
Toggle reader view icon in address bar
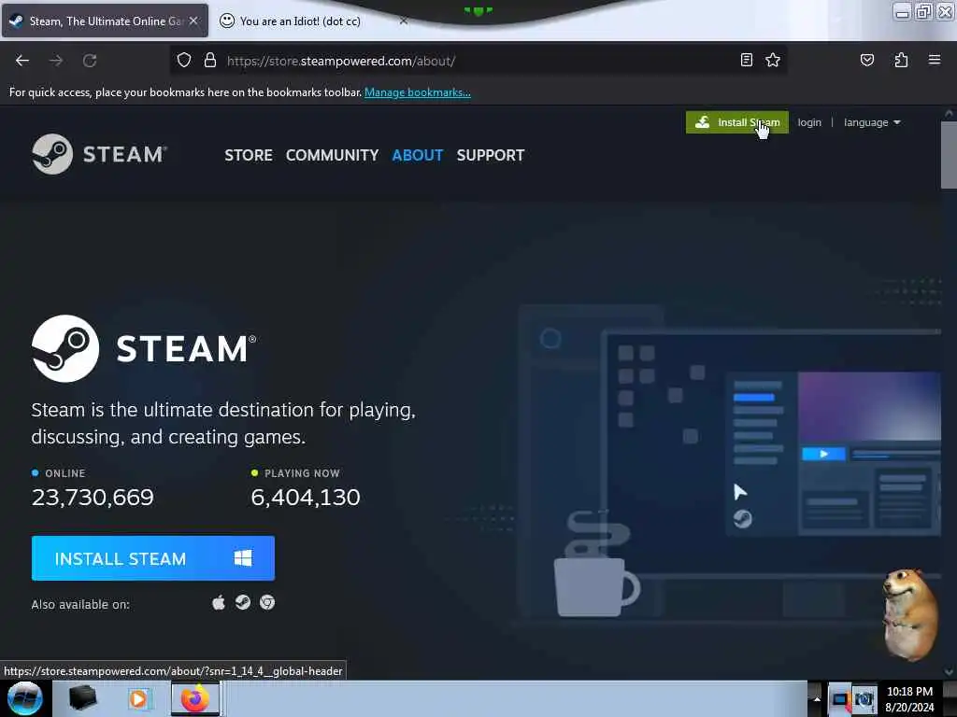[747, 60]
